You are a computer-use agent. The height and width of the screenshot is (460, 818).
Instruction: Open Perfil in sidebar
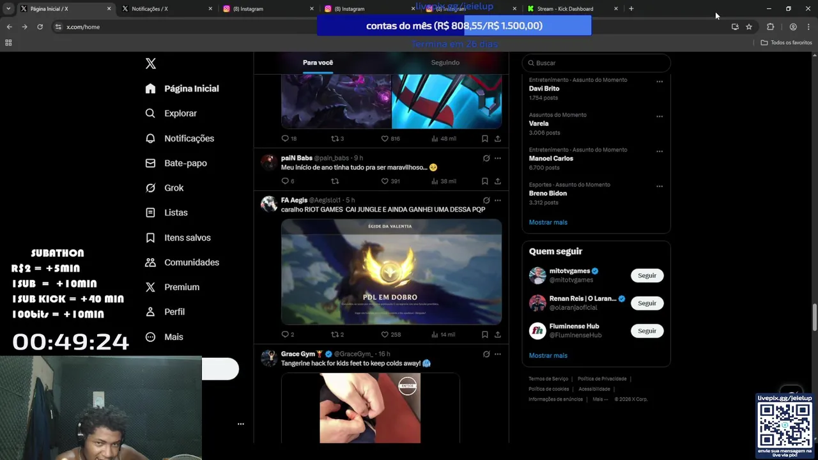click(165, 312)
